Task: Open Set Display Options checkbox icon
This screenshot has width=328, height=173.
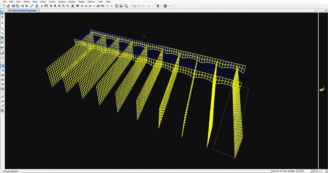Action: pos(121,6)
